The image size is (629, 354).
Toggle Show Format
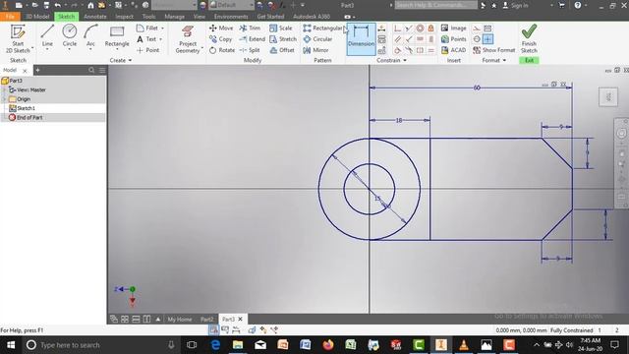point(493,50)
